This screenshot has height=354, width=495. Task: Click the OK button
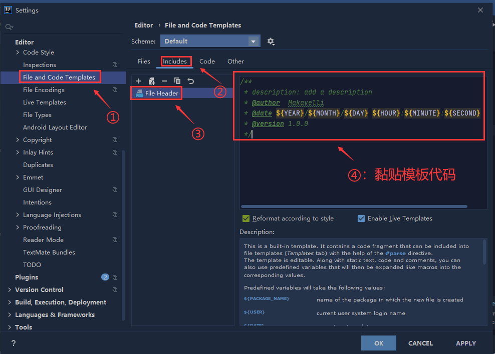(378, 343)
